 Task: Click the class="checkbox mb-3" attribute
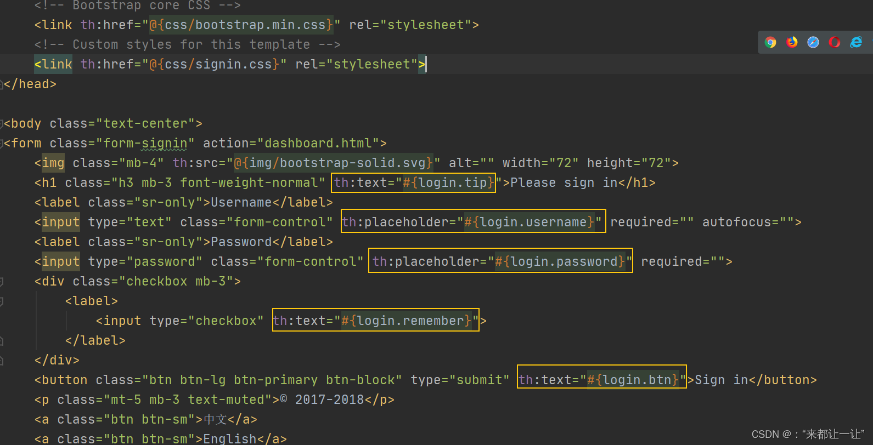coord(153,282)
